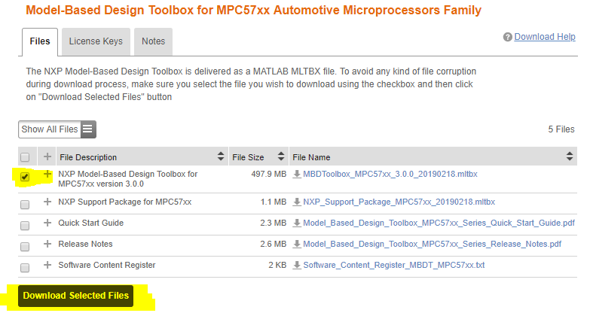The width and height of the screenshot is (590, 316).
Task: Open the Notes tab
Action: (x=154, y=41)
